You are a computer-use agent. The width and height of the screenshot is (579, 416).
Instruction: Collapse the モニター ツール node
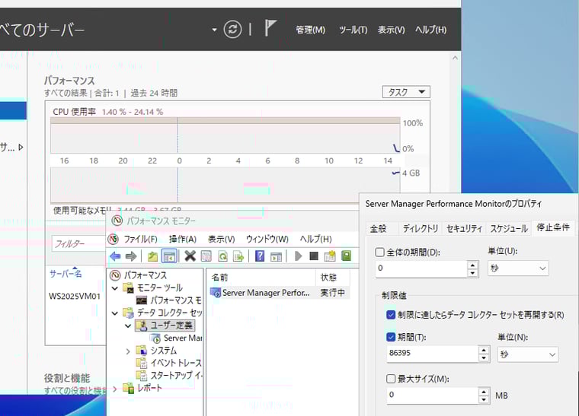click(x=115, y=288)
